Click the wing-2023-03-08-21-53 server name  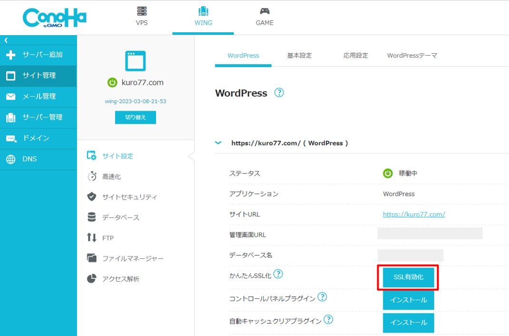[x=136, y=101]
